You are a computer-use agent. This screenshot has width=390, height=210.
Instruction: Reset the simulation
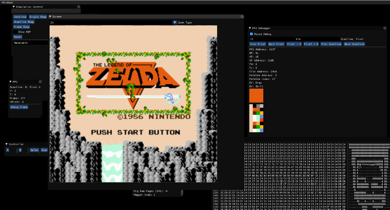pyautogui.click(x=18, y=37)
